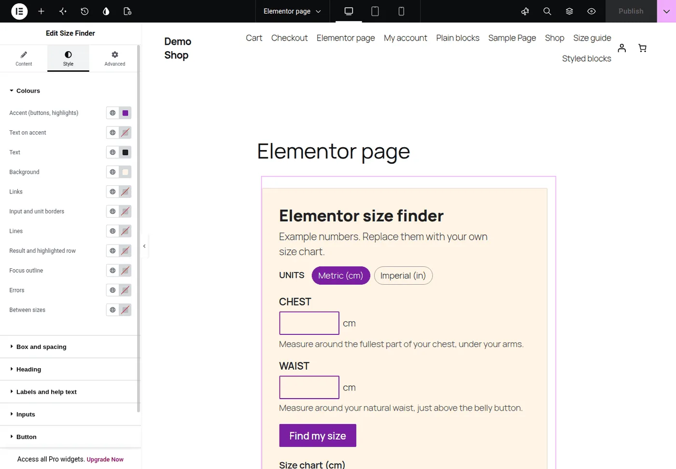Click the add element plus icon
The height and width of the screenshot is (469, 676).
(x=41, y=11)
